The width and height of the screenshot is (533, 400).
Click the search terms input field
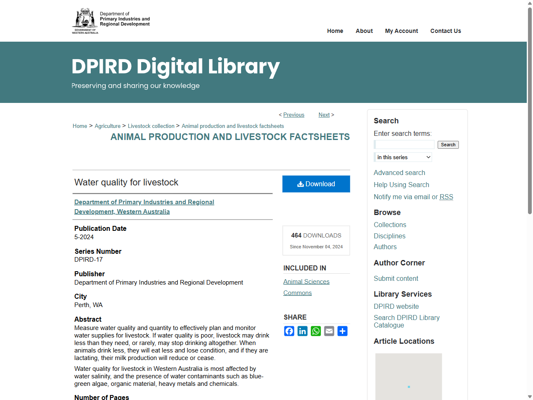tap(404, 145)
